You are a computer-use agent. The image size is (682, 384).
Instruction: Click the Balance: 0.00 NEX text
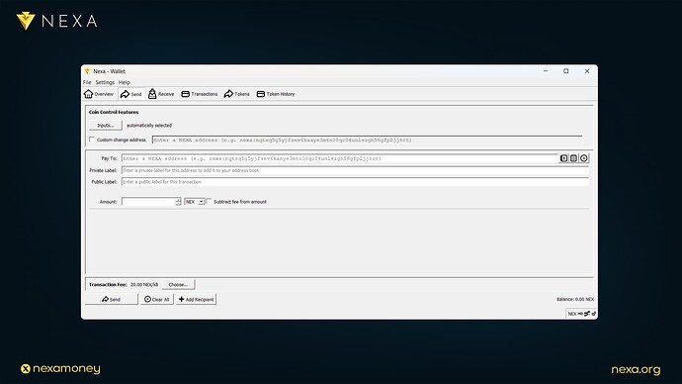point(575,300)
